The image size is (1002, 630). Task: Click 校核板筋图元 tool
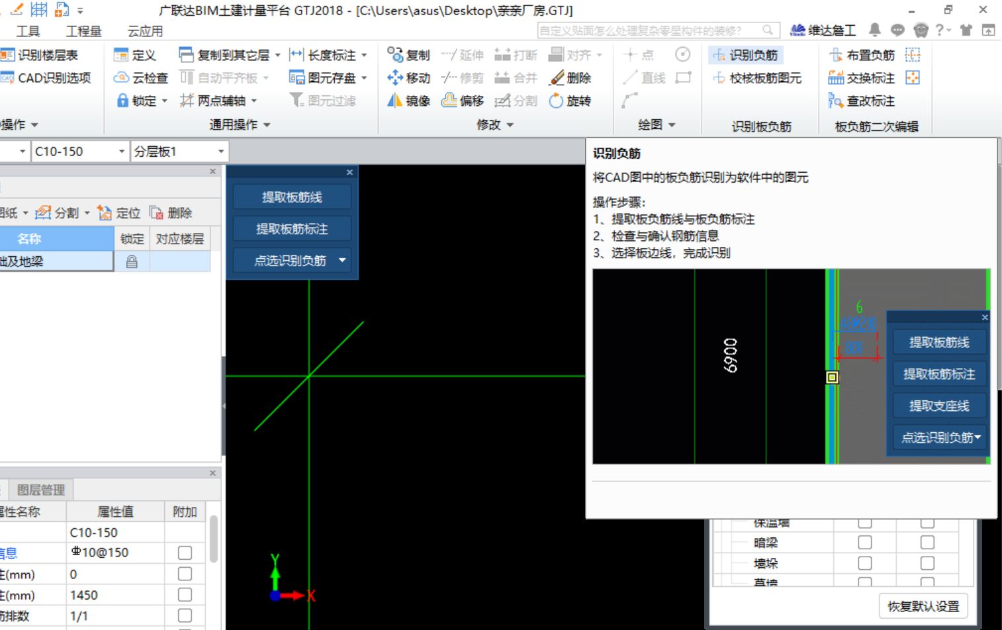tap(757, 78)
